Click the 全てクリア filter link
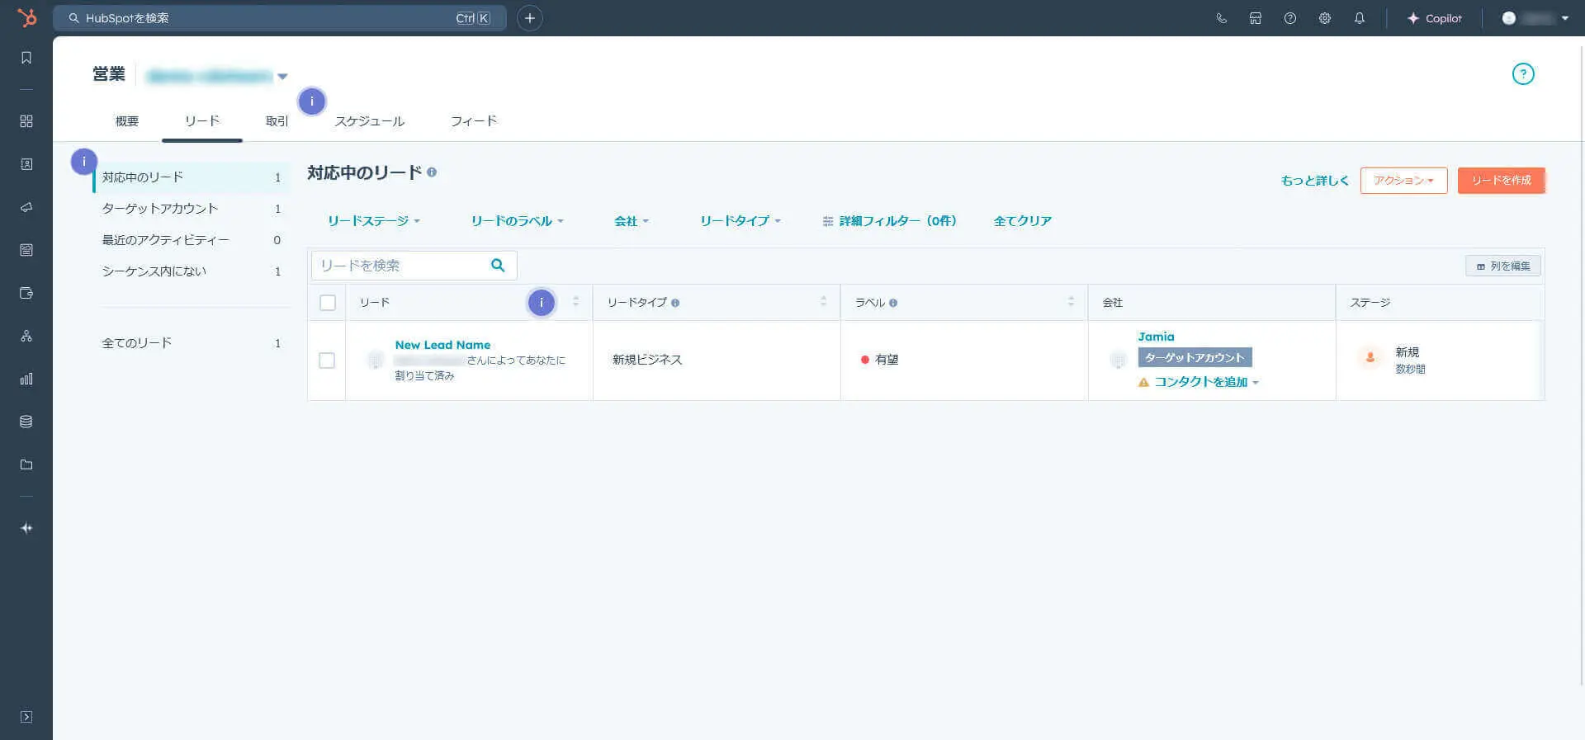The image size is (1585, 740). 1023,221
